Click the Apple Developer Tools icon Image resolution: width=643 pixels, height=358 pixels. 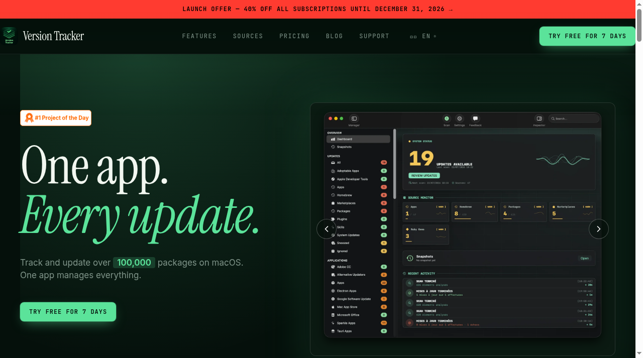[333, 179]
